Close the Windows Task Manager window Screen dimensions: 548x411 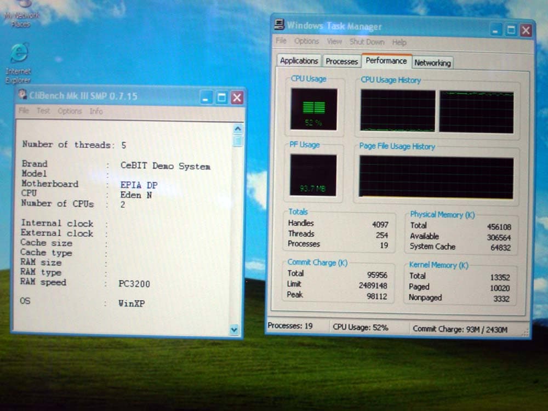click(x=526, y=31)
